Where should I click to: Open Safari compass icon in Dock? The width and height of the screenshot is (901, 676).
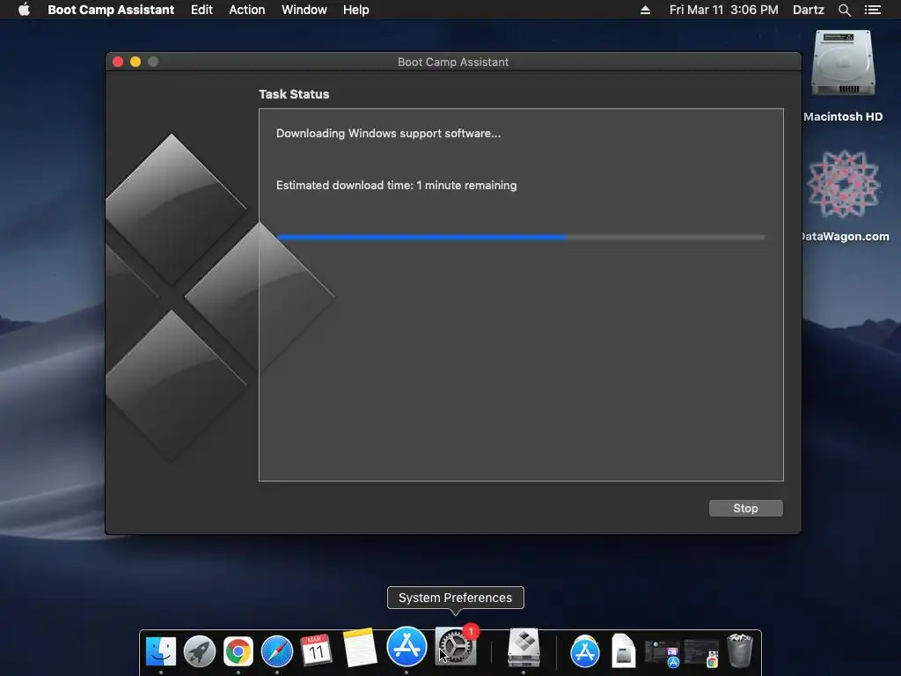(277, 651)
